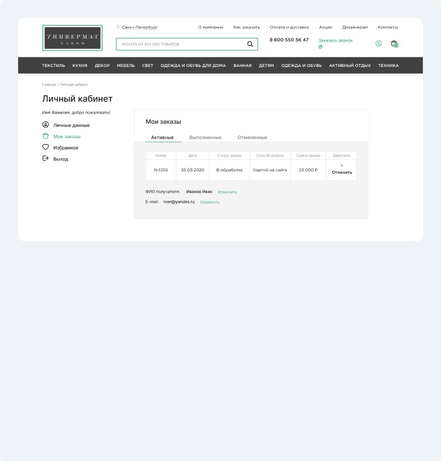Click the Дата column header
Screen dimensions: 441x461
click(193, 156)
